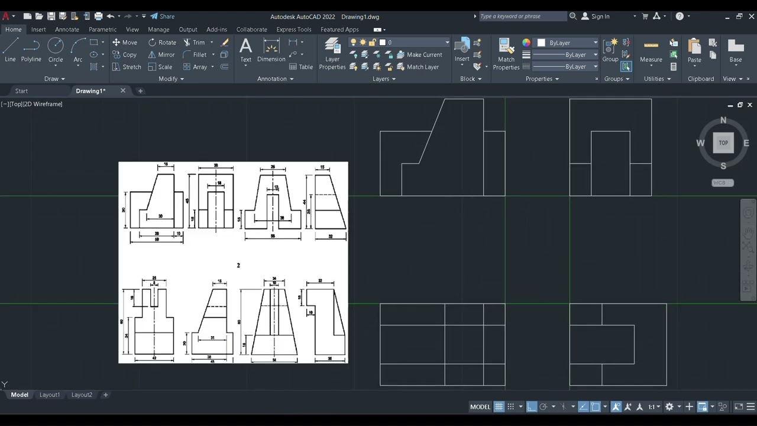
Task: Select the Mirror tool
Action: [161, 54]
